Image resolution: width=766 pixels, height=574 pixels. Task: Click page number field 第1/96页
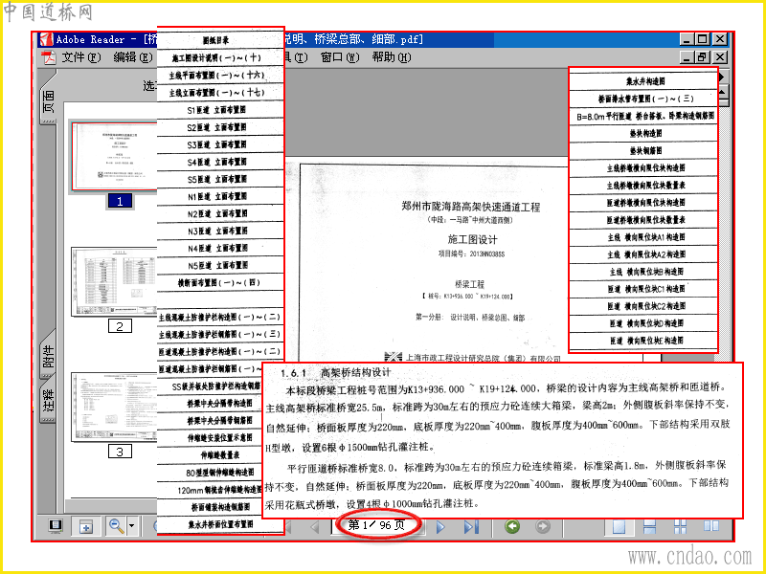point(376,525)
